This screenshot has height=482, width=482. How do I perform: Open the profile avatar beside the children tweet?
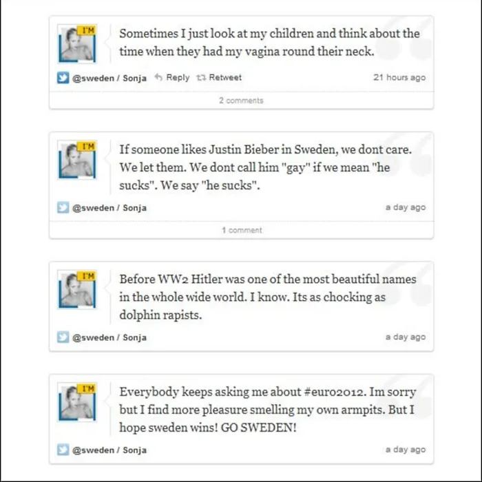(x=76, y=45)
